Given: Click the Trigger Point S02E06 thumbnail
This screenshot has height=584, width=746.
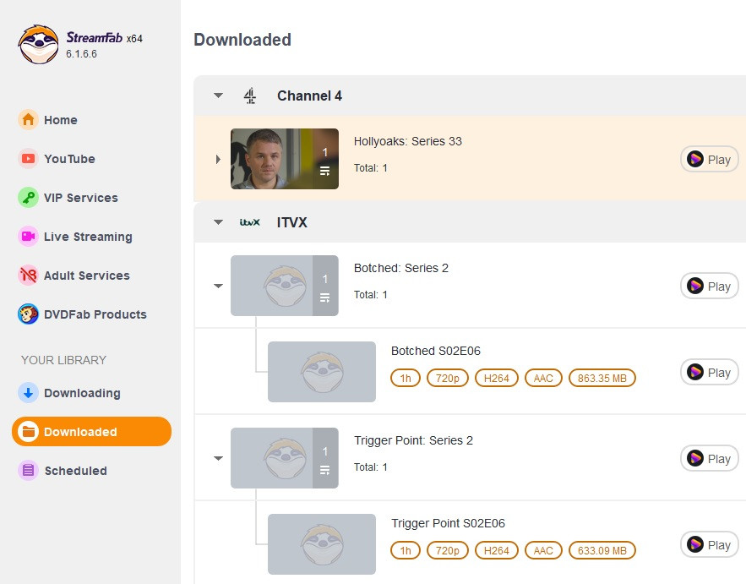Looking at the screenshot, I should (x=322, y=544).
